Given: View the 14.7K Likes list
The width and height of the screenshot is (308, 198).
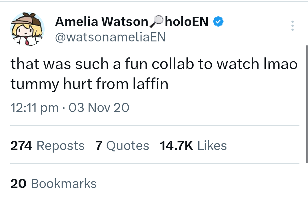Looking at the screenshot, I should click(193, 146).
